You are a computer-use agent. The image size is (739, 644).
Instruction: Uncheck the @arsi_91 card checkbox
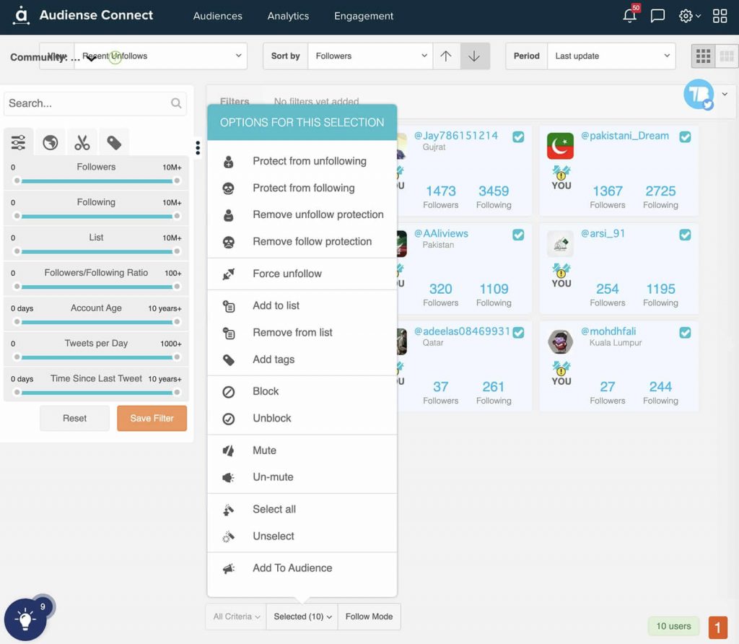(686, 235)
